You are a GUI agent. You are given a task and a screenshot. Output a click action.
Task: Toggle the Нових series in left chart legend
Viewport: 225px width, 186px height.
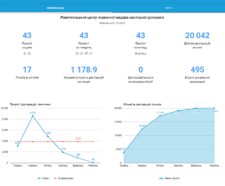43,178
